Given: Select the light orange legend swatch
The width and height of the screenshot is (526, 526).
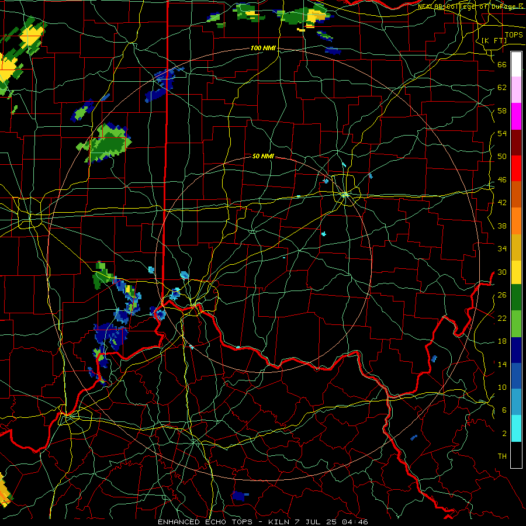Looking at the screenshot, I should (x=516, y=221).
